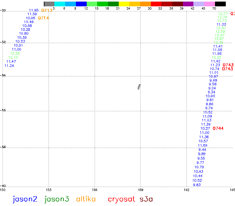Screen dimensions: 235x206
Task: Click the 9.44 data value
Action: (202, 150)
